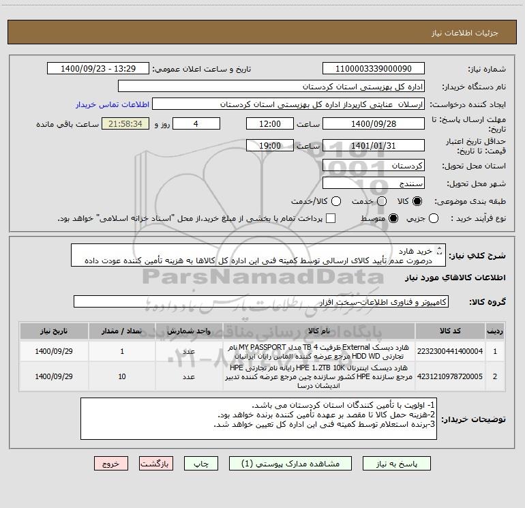The image size is (525, 508).
Task: Click the price validity time 19:00
Action: pyautogui.click(x=270, y=145)
